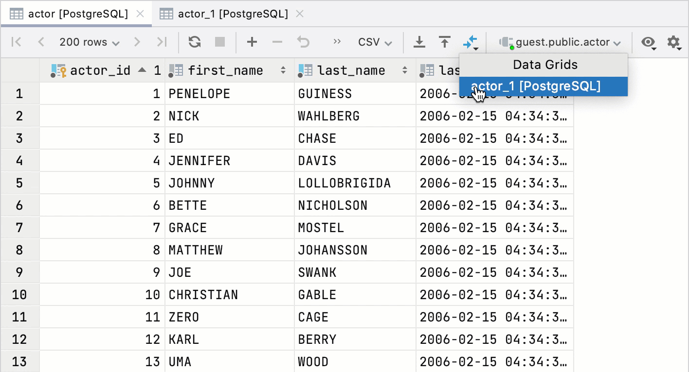Toggle the view options eye icon
This screenshot has width=689, height=372.
(648, 42)
